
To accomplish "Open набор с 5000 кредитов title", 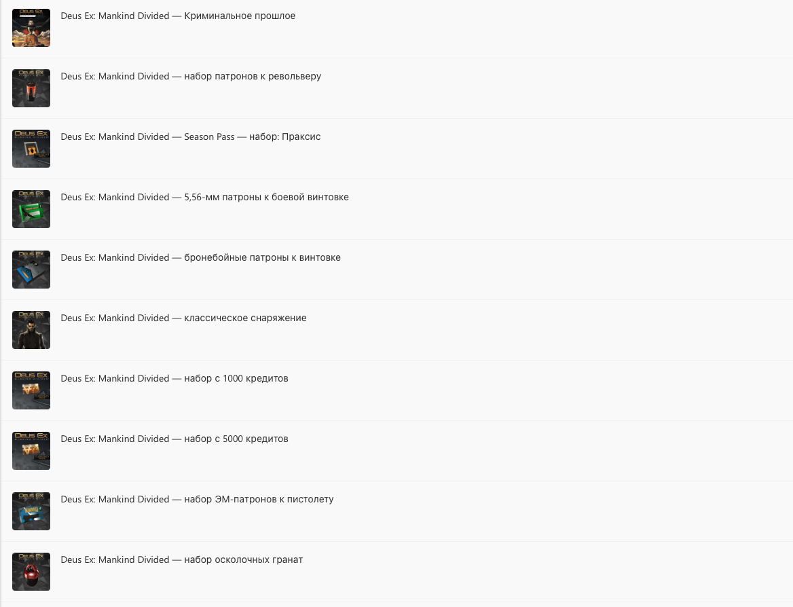I will 174,439.
